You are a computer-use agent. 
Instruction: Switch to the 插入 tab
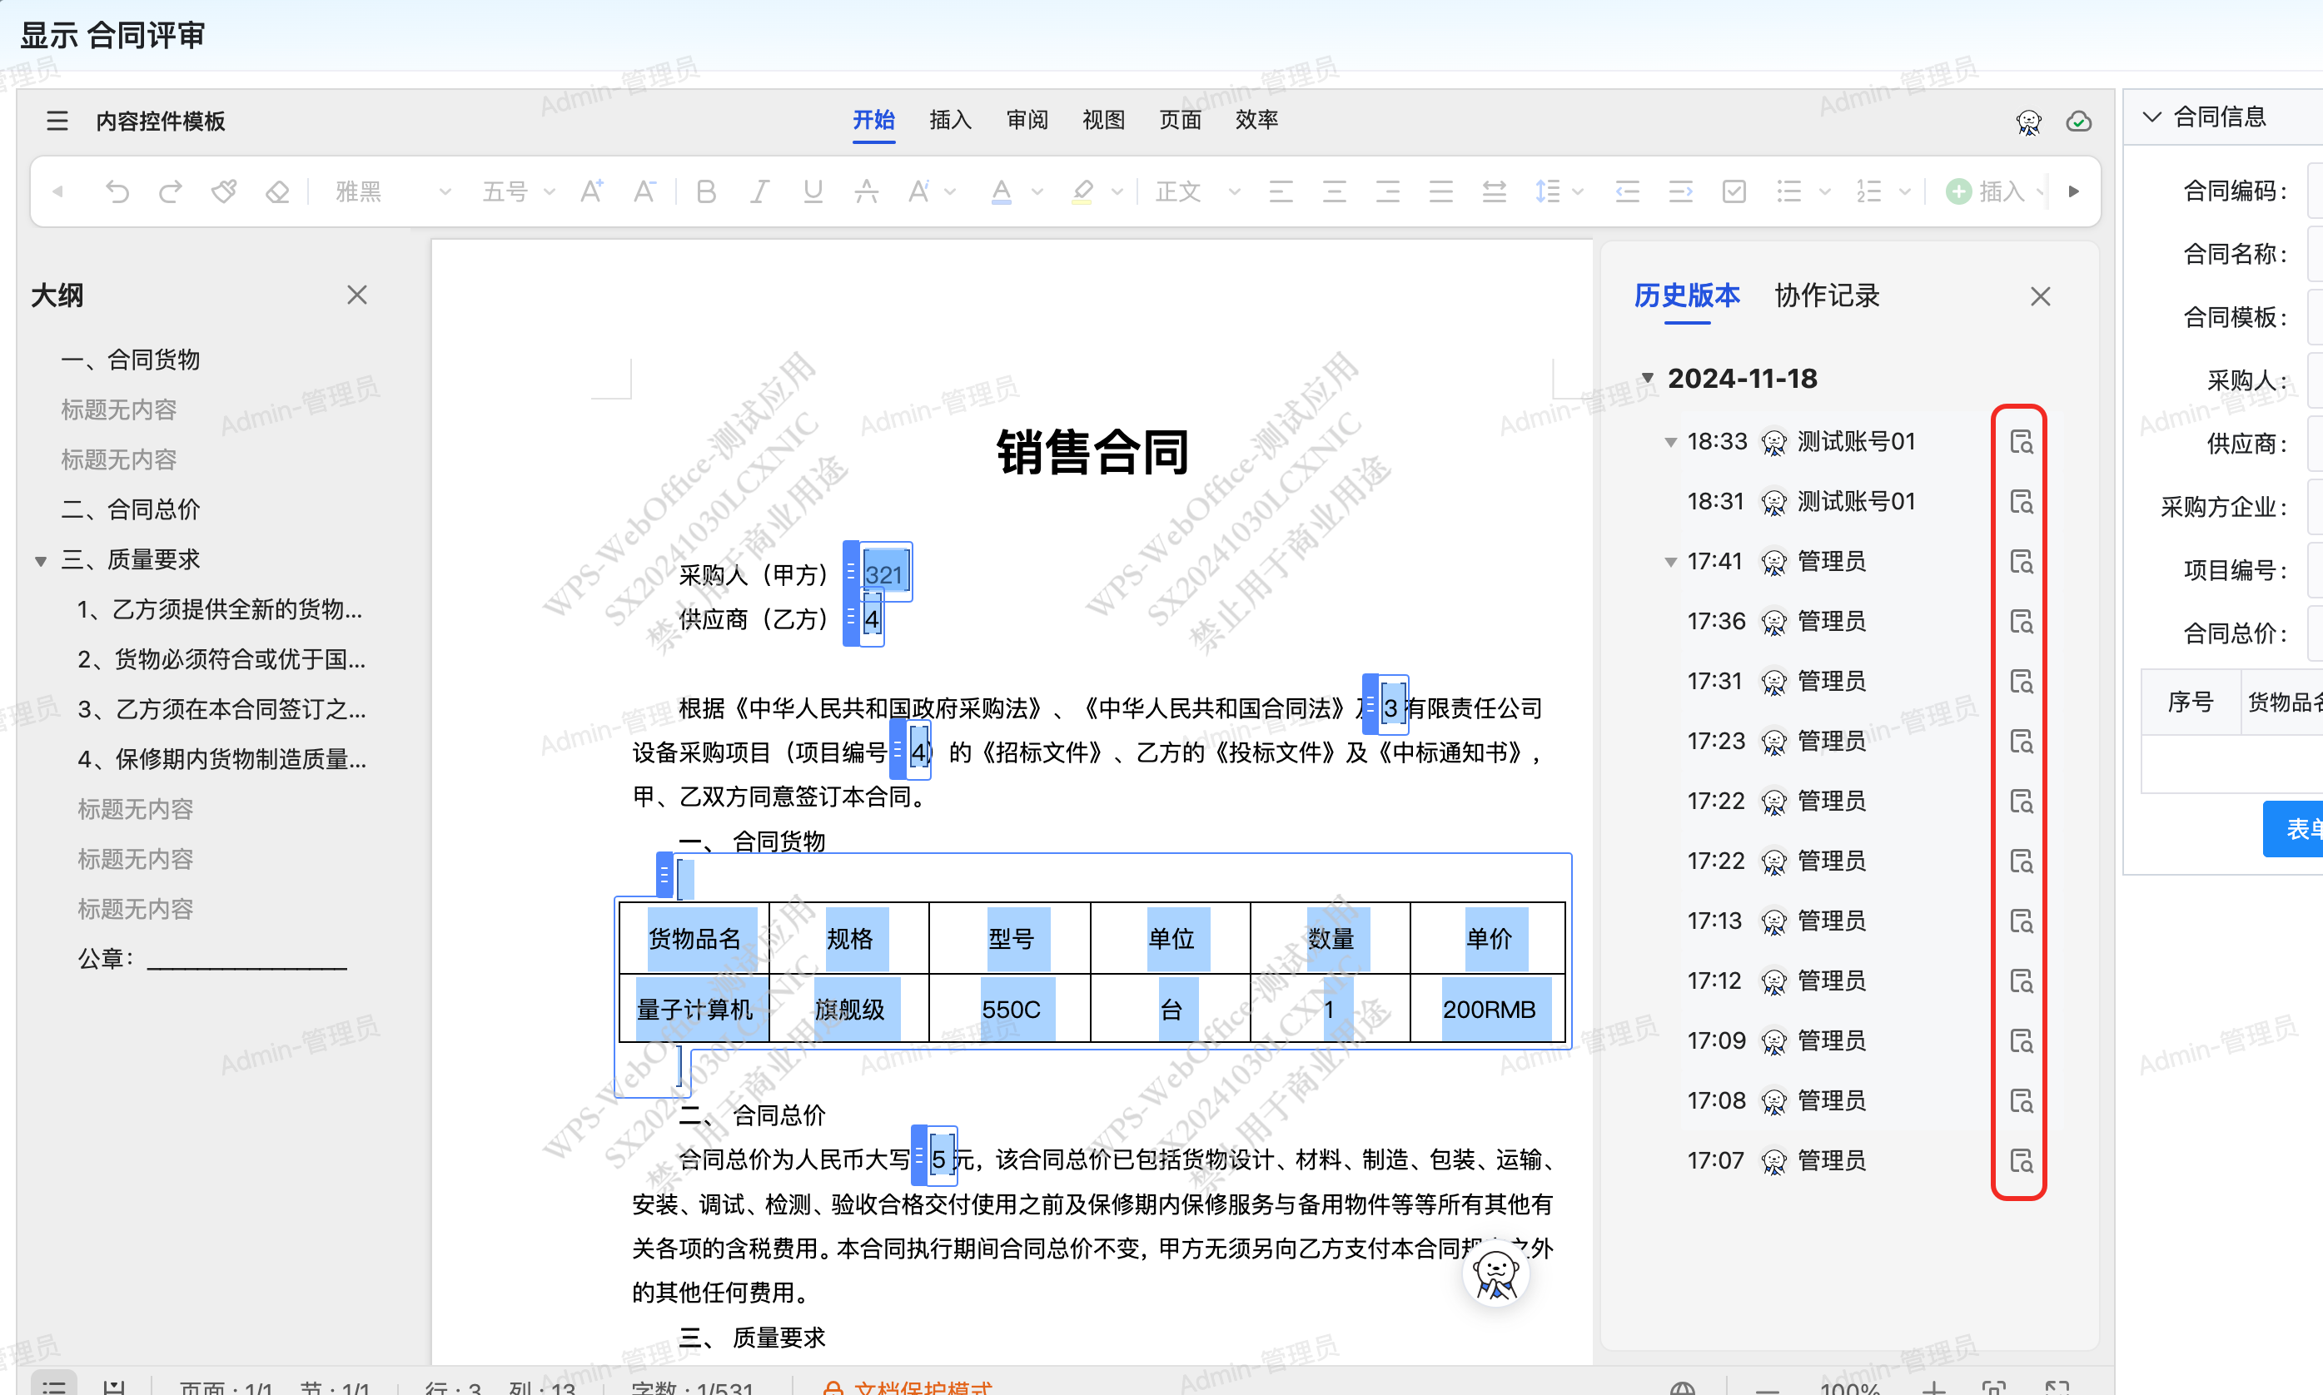point(951,121)
